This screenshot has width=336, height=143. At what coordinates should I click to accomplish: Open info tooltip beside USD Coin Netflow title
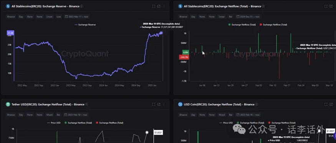point(257,104)
